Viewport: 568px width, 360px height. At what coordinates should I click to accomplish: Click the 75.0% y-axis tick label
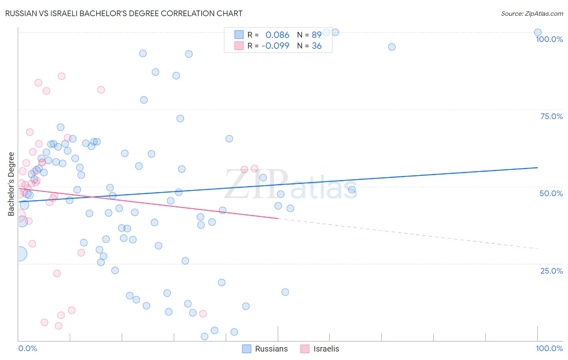pyautogui.click(x=551, y=116)
